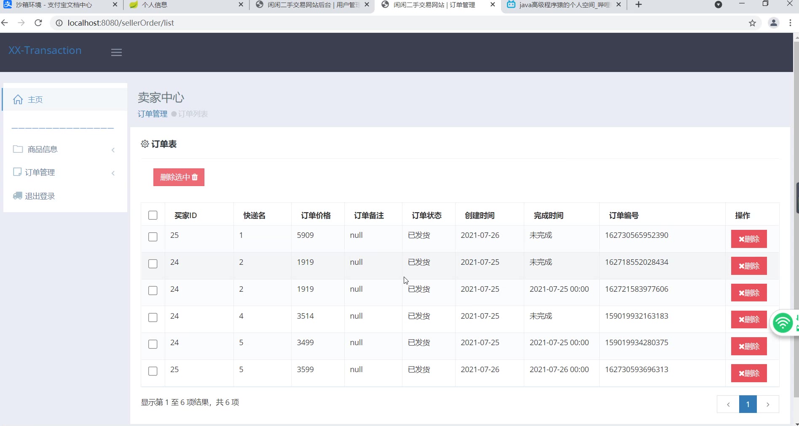Click the 订单管理 breadcrumb link
The image size is (799, 426).
(153, 114)
